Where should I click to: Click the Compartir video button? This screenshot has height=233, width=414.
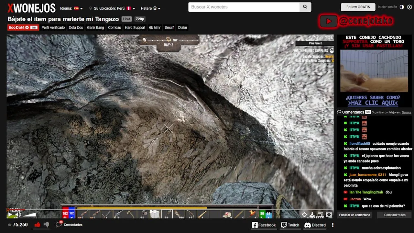point(395,215)
